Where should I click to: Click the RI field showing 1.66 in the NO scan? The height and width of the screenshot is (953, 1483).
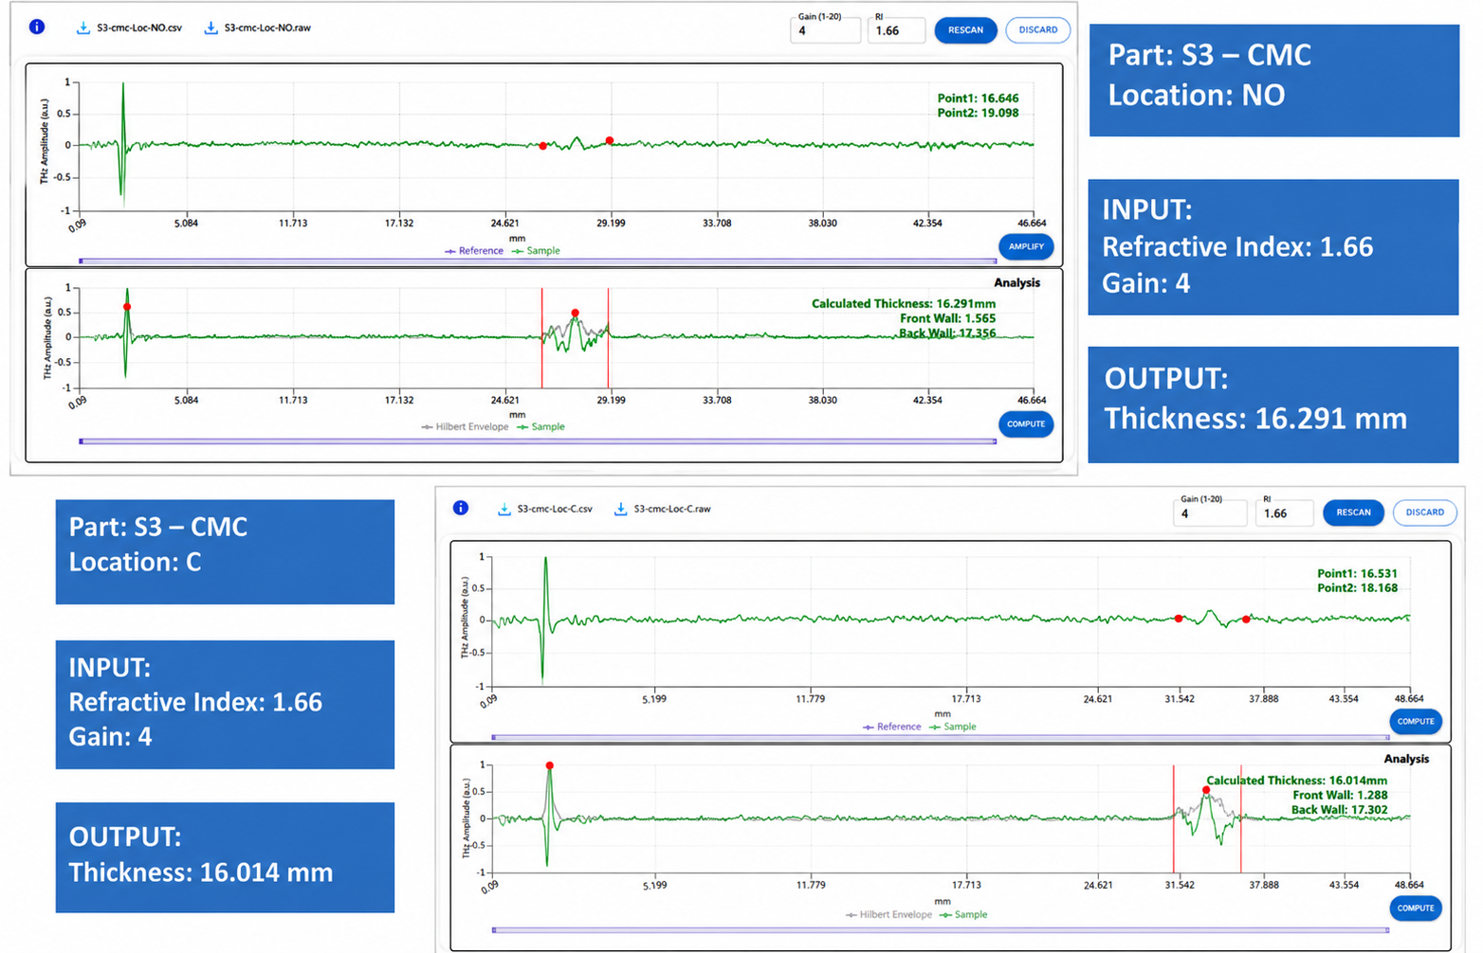pos(896,29)
